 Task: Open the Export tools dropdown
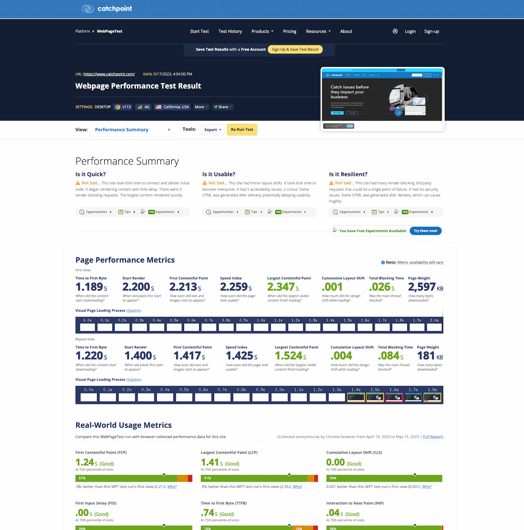click(x=213, y=130)
